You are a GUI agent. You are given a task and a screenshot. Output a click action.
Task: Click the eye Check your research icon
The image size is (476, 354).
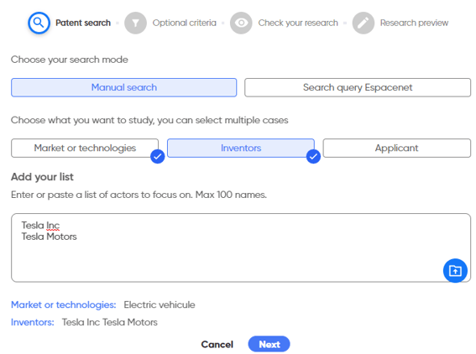pyautogui.click(x=241, y=23)
